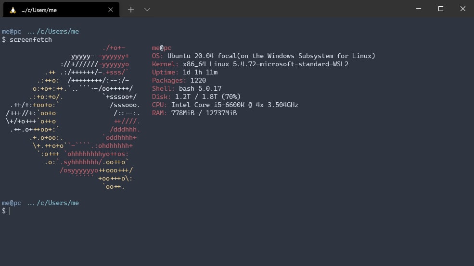Click the bottom prompt 'me@pc' text
The image size is (474, 266).
(x=12, y=203)
